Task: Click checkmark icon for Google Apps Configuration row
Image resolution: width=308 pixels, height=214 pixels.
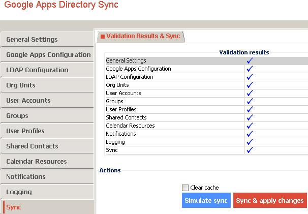Action: (250, 69)
